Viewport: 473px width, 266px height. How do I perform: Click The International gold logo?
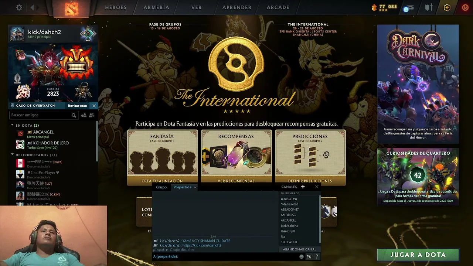pyautogui.click(x=236, y=63)
